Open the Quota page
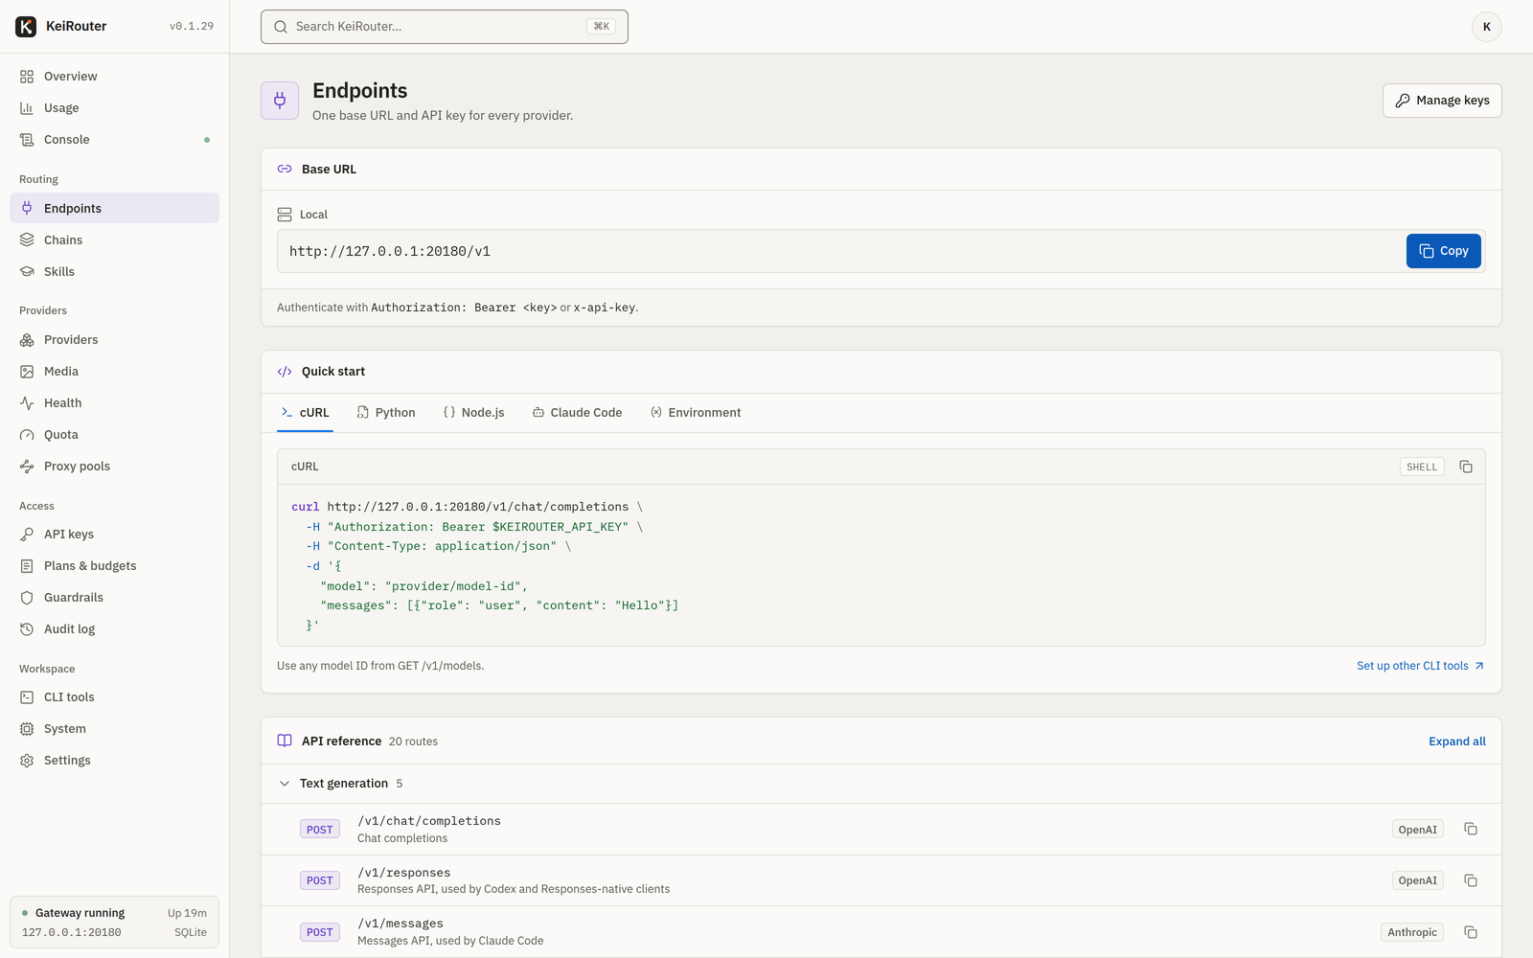 pos(114,435)
